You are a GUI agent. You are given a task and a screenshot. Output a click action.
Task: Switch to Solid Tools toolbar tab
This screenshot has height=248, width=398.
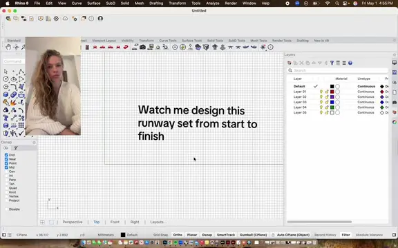click(x=215, y=41)
